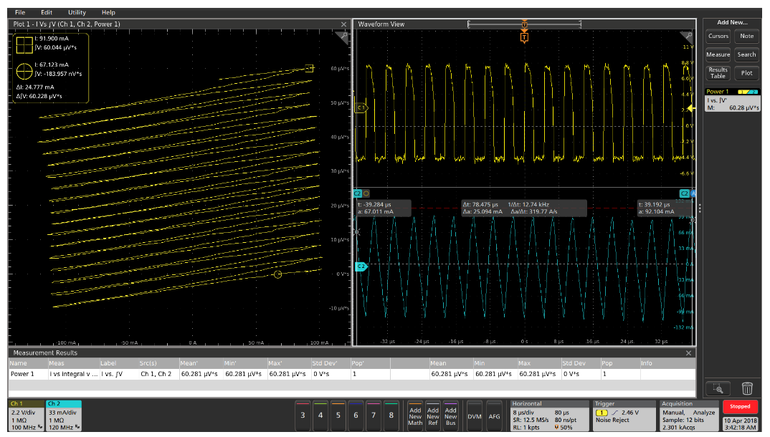
Task: Open the Cursors tool from the sidebar
Action: pos(717,36)
